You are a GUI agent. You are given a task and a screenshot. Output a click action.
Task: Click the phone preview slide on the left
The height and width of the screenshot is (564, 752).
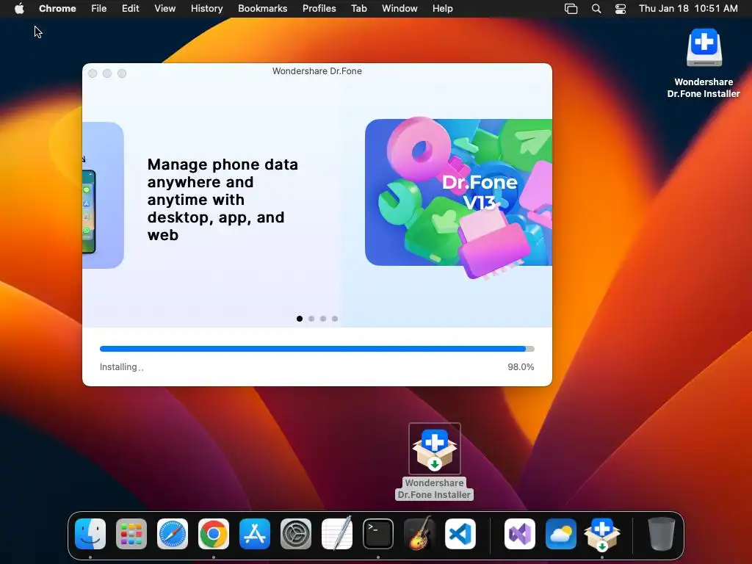[103, 195]
